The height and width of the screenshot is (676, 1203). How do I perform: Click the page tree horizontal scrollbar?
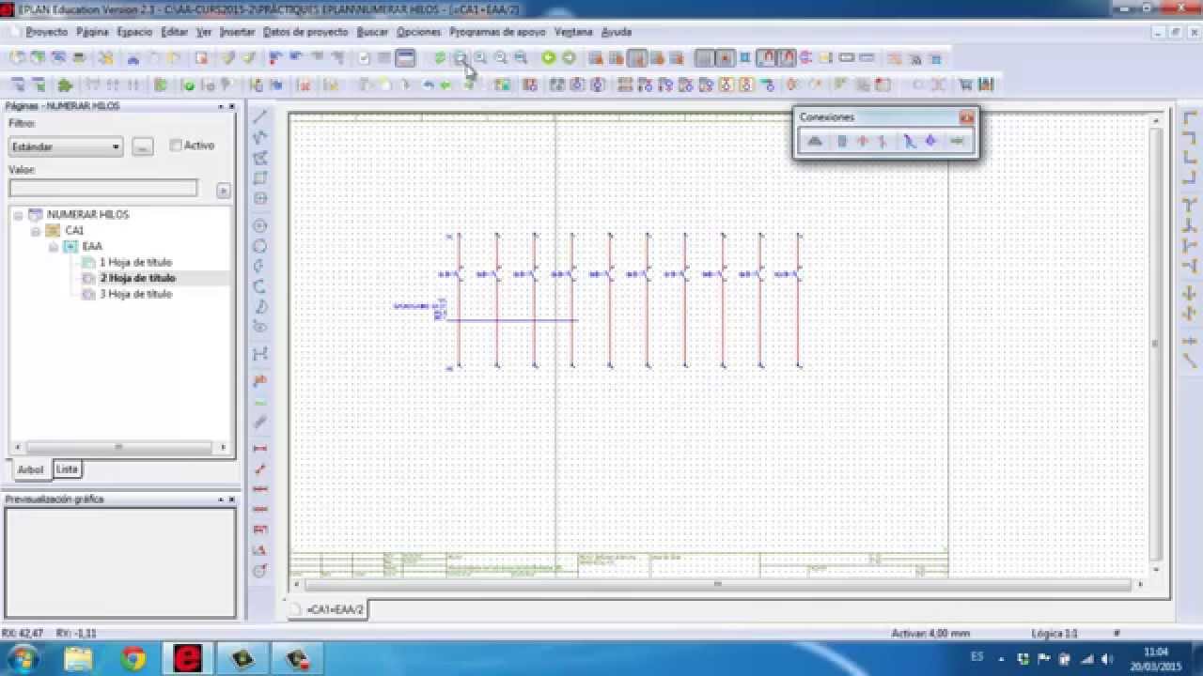tap(118, 447)
